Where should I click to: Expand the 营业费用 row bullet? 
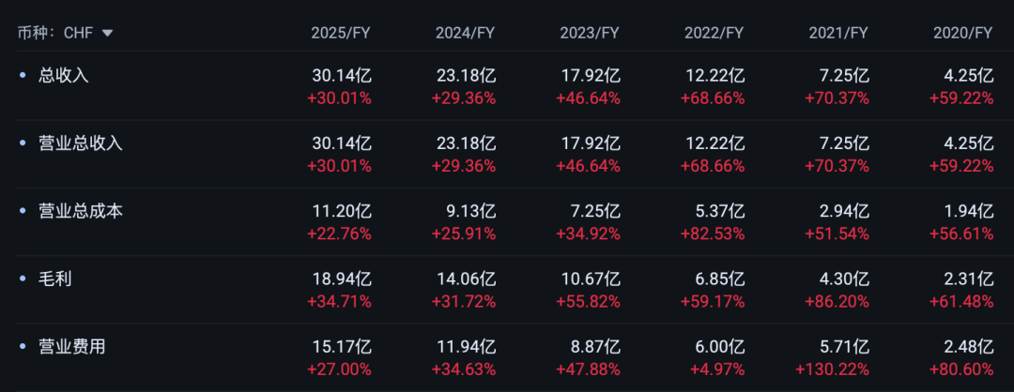coord(23,347)
